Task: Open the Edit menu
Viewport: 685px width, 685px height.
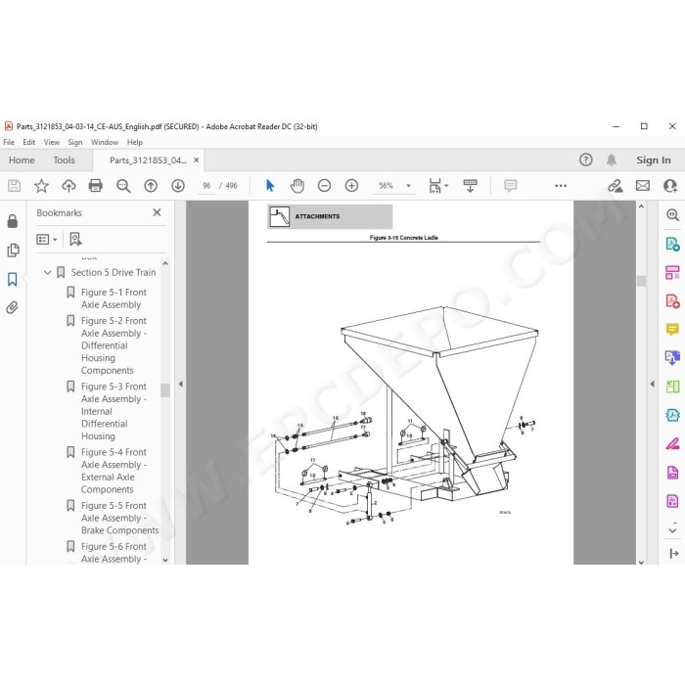Action: pyautogui.click(x=29, y=142)
